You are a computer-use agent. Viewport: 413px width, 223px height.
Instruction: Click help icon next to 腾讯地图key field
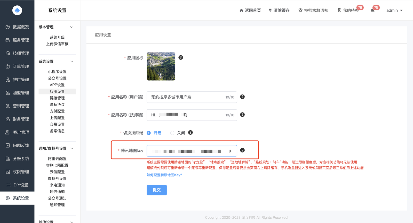pos(242,150)
